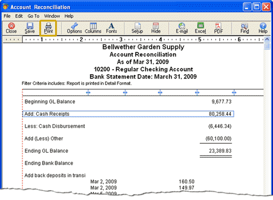
Task: Click the first column resize handle
Action: pos(88,93)
